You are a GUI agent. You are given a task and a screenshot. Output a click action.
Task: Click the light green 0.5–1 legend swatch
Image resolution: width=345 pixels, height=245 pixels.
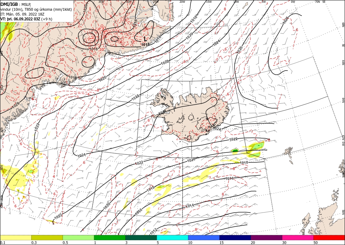click(78, 237)
